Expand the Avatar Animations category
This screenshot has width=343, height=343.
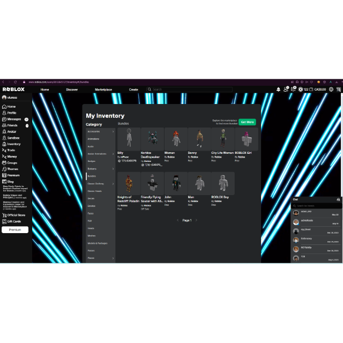click(x=113, y=154)
